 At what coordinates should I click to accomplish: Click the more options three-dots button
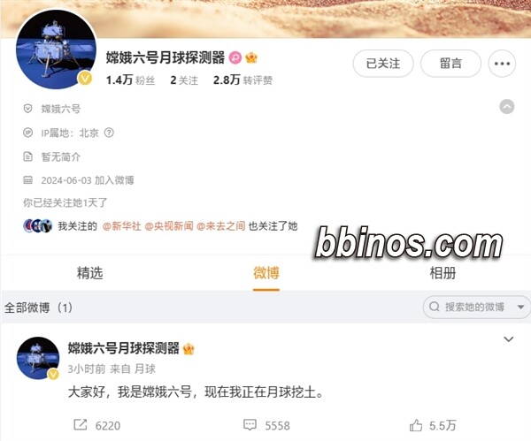tap(502, 64)
